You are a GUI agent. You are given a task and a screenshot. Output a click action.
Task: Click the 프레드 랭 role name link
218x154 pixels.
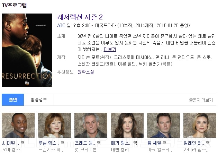click(85, 143)
